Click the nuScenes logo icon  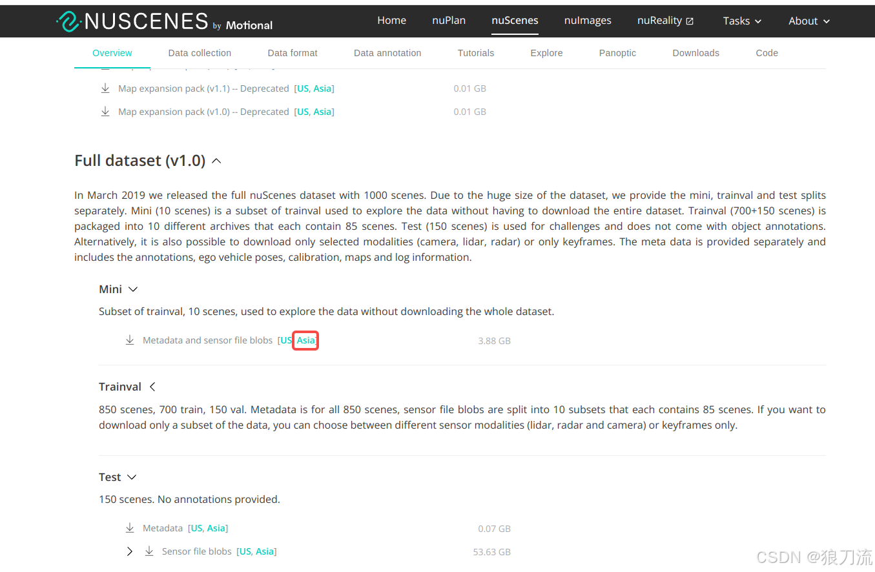click(68, 21)
